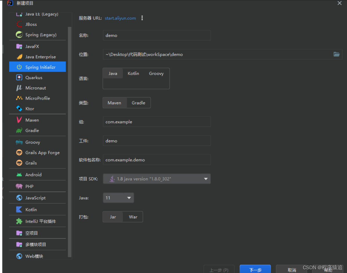Click the Micronaut mu icon
The image size is (347, 273).
point(19,88)
